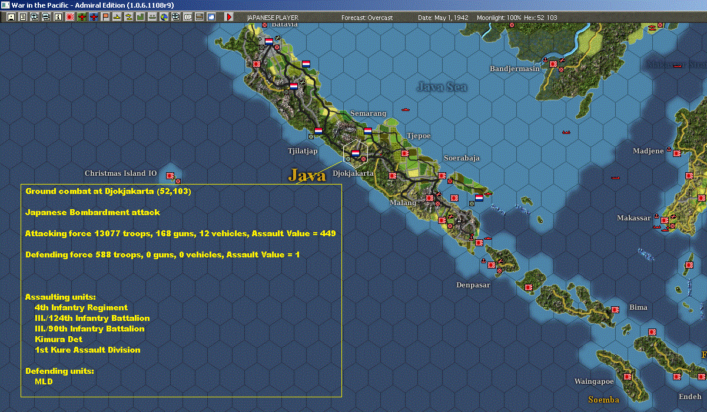This screenshot has height=412, width=707.
Task: Click 'Moonlight: 100%' status text
Action: pos(499,18)
